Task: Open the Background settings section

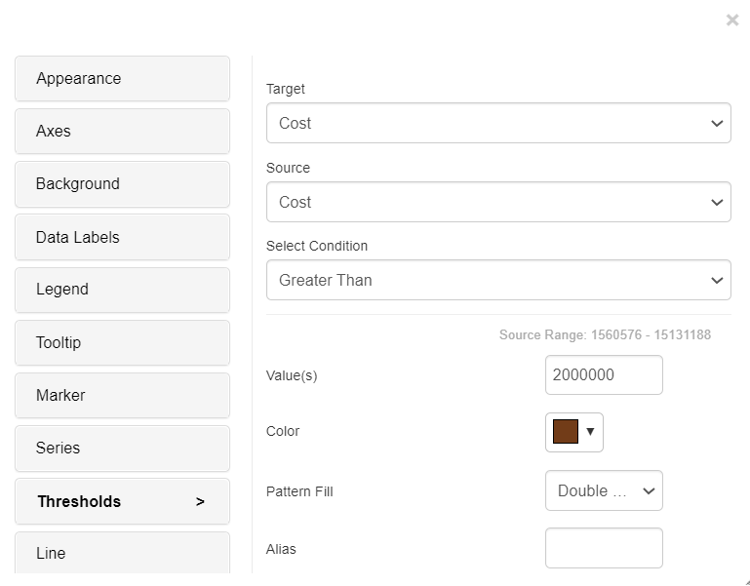Action: 123,184
